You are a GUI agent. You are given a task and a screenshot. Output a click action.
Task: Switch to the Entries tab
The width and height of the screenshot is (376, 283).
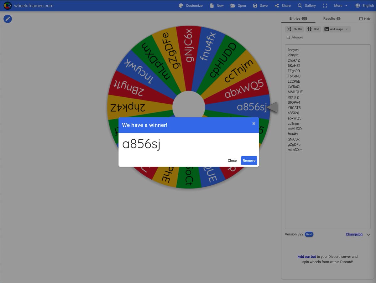tap(298, 18)
